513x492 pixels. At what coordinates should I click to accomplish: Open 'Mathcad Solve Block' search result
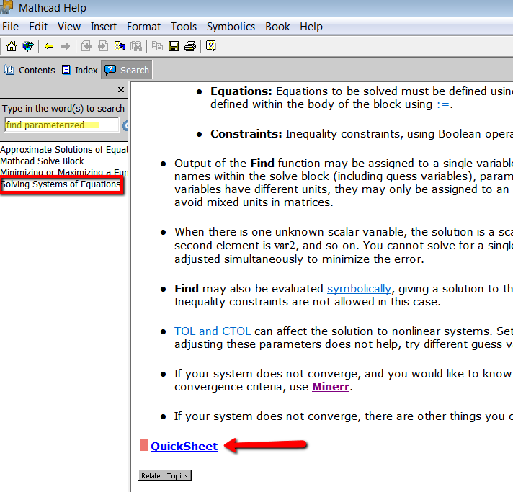click(43, 161)
